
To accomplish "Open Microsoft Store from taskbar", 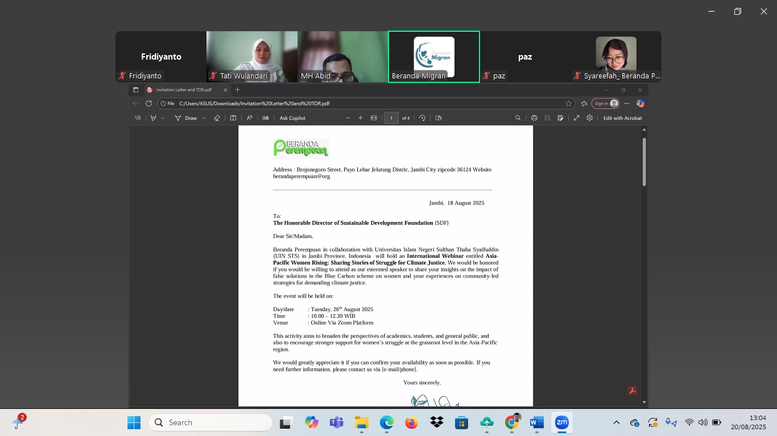I will click(461, 422).
